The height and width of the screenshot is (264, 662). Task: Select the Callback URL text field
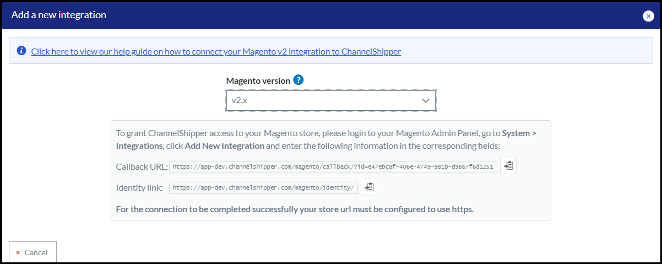pos(334,166)
